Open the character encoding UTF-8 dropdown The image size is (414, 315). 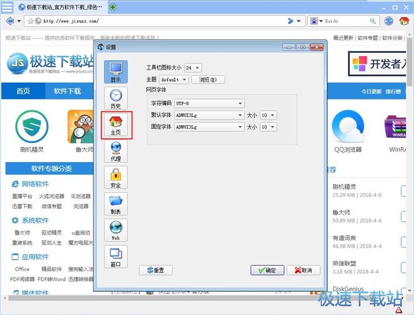pyautogui.click(x=209, y=103)
